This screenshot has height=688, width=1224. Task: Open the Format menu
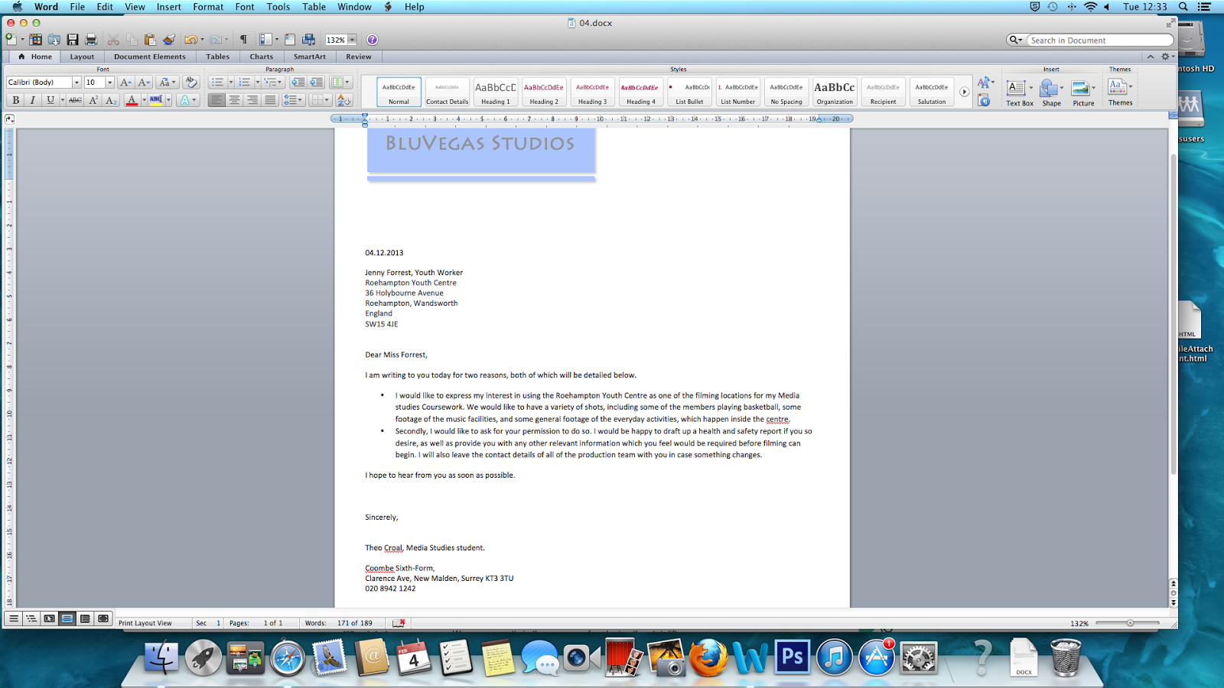point(208,7)
